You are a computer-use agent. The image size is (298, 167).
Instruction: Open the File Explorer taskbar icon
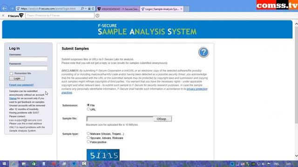[24, 164]
